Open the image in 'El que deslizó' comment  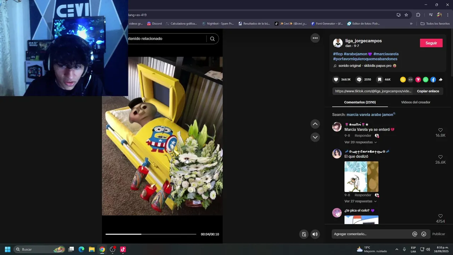(361, 177)
